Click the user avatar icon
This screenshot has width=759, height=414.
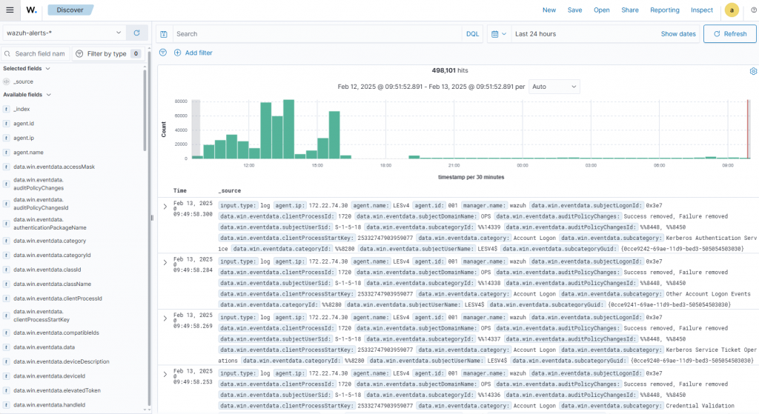point(732,10)
